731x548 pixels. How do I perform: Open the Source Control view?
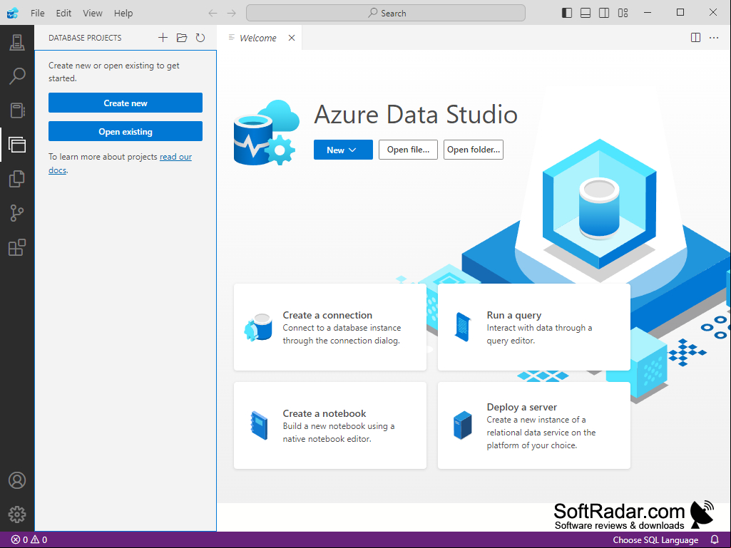(x=17, y=213)
